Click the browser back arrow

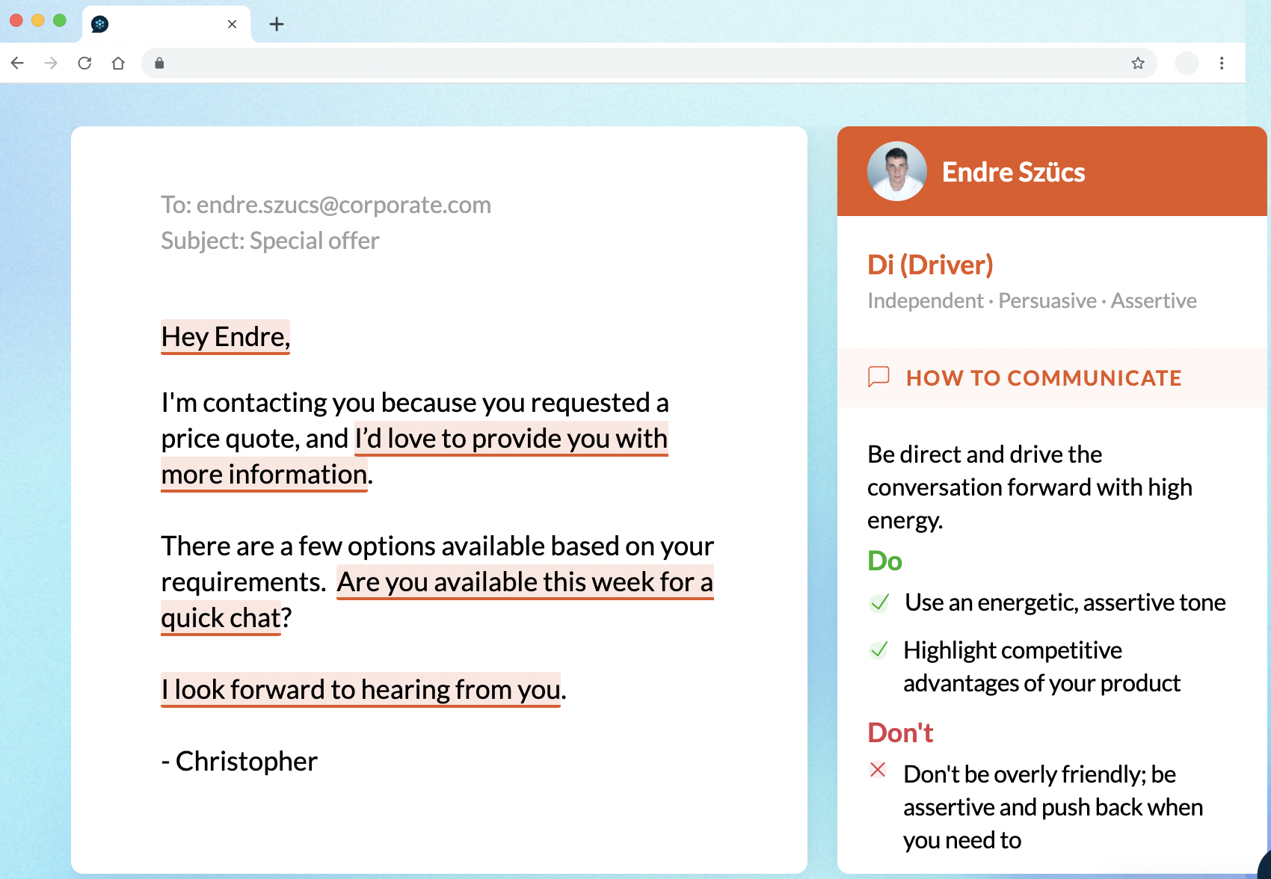pos(17,63)
